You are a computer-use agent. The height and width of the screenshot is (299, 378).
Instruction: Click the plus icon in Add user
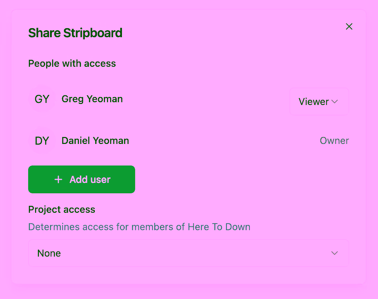pyautogui.click(x=58, y=179)
